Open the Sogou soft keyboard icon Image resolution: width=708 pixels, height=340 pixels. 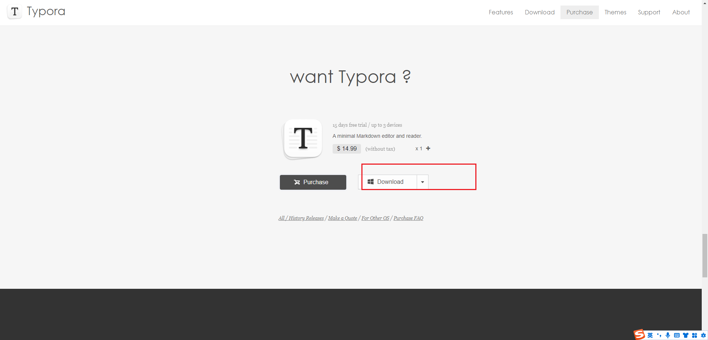[677, 335]
